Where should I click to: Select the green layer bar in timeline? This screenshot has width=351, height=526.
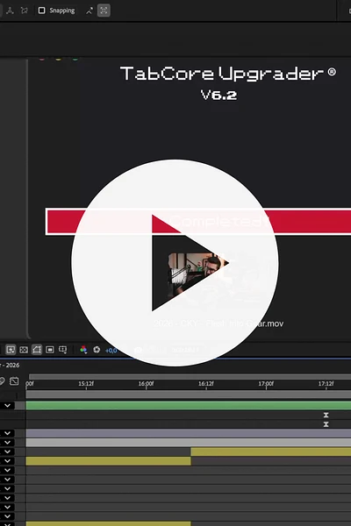[189, 406]
